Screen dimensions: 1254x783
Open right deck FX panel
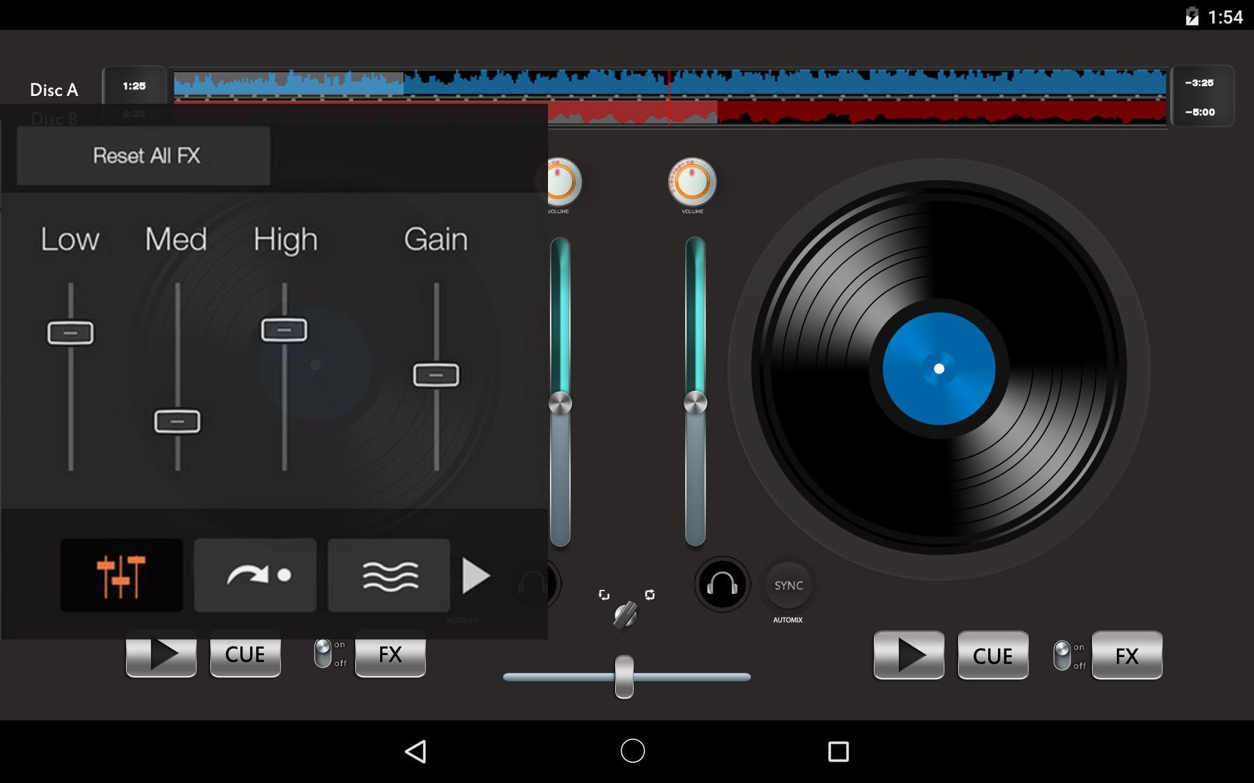(1127, 655)
